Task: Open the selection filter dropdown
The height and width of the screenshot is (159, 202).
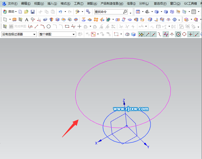Action: tap(19, 34)
